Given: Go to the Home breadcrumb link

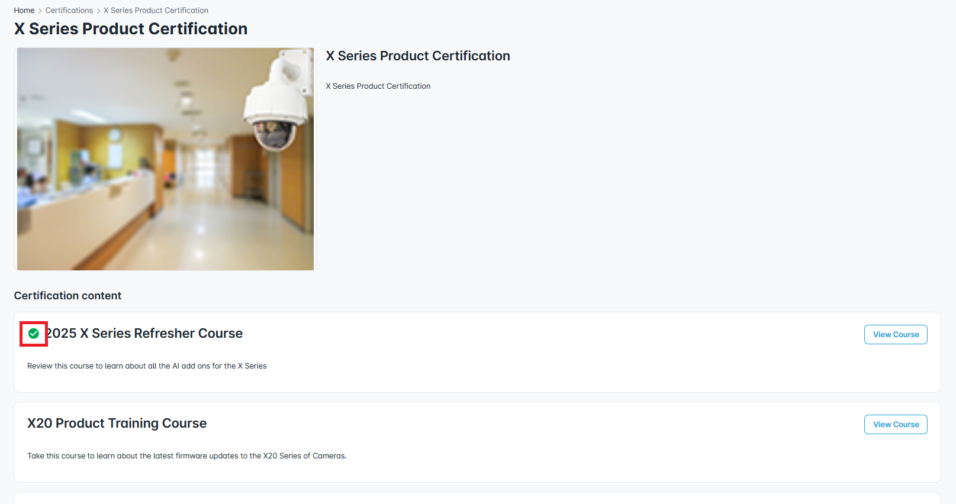Looking at the screenshot, I should coord(24,11).
